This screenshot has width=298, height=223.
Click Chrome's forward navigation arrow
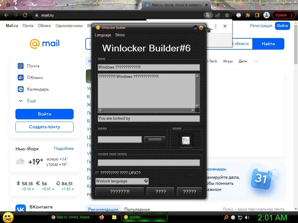coord(16,15)
